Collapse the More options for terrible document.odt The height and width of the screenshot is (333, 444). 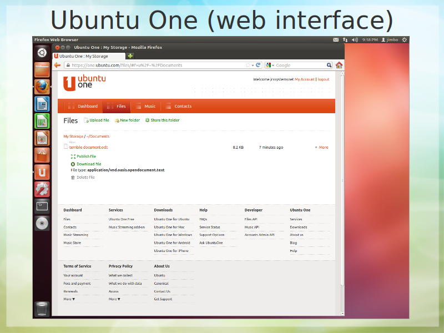(321, 147)
